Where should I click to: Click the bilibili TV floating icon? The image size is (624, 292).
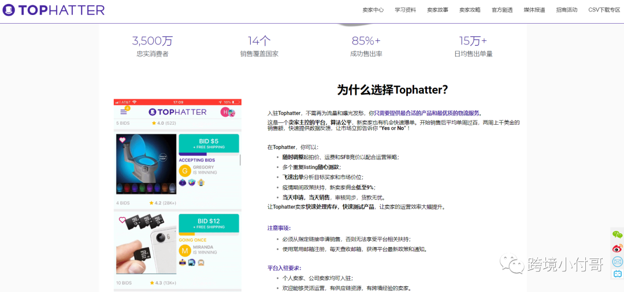click(x=617, y=274)
